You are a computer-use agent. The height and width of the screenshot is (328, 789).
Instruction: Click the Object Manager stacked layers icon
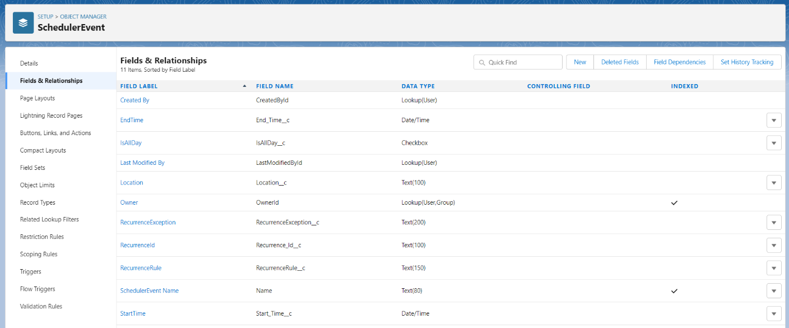pyautogui.click(x=23, y=23)
